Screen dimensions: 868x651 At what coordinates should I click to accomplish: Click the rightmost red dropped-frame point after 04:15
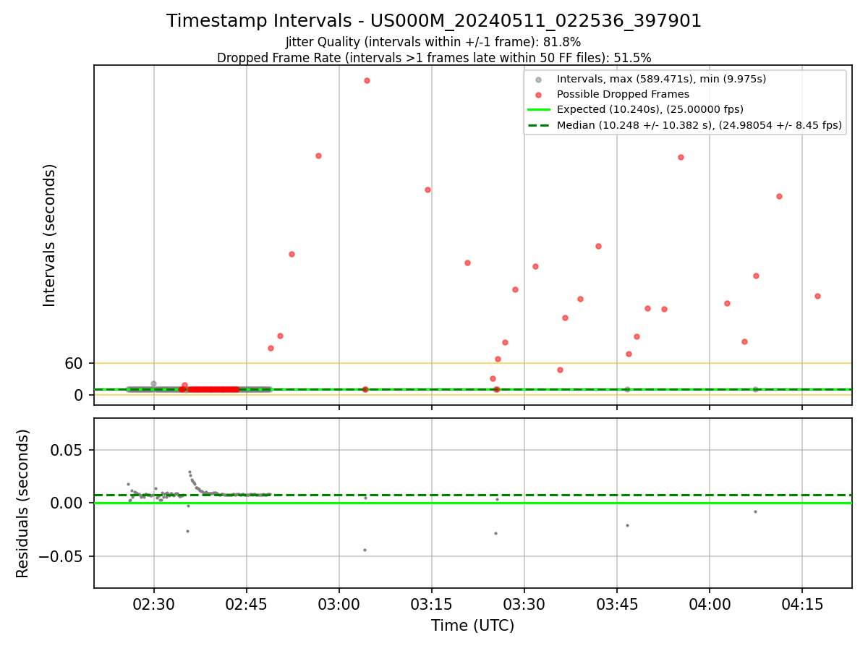[x=817, y=296]
